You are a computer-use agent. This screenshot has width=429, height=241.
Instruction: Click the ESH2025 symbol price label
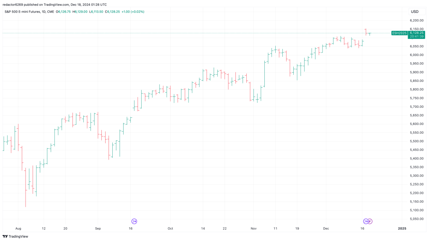(x=399, y=33)
